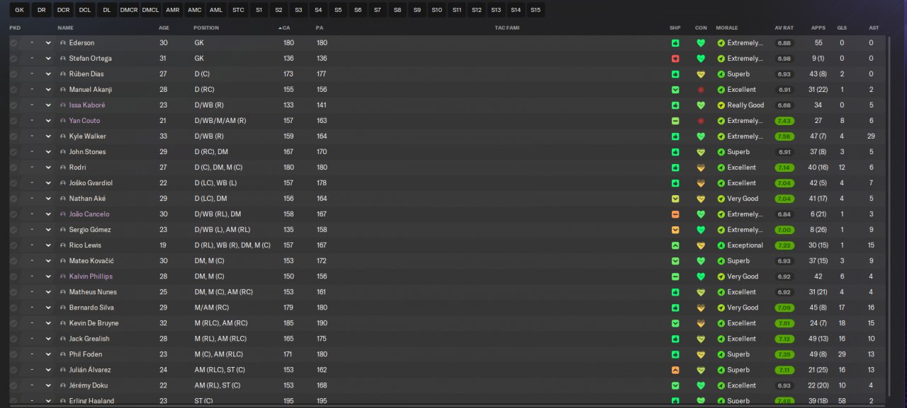The height and width of the screenshot is (408, 907).
Task: Toggle the picked circle for Manuel Akanji
Action: coord(13,90)
